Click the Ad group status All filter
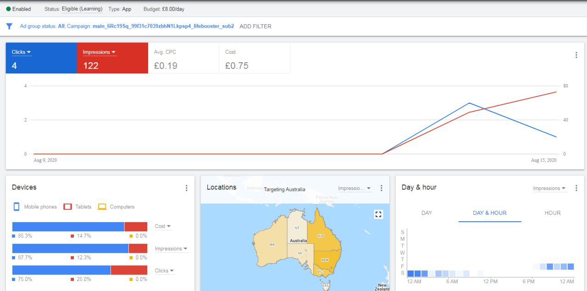Image resolution: width=587 pixels, height=291 pixels. coord(42,26)
